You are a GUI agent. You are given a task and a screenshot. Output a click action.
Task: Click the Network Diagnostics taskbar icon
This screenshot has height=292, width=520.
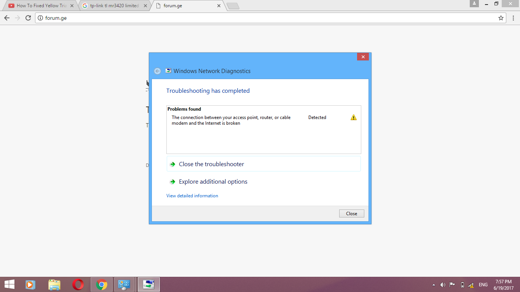(x=149, y=284)
